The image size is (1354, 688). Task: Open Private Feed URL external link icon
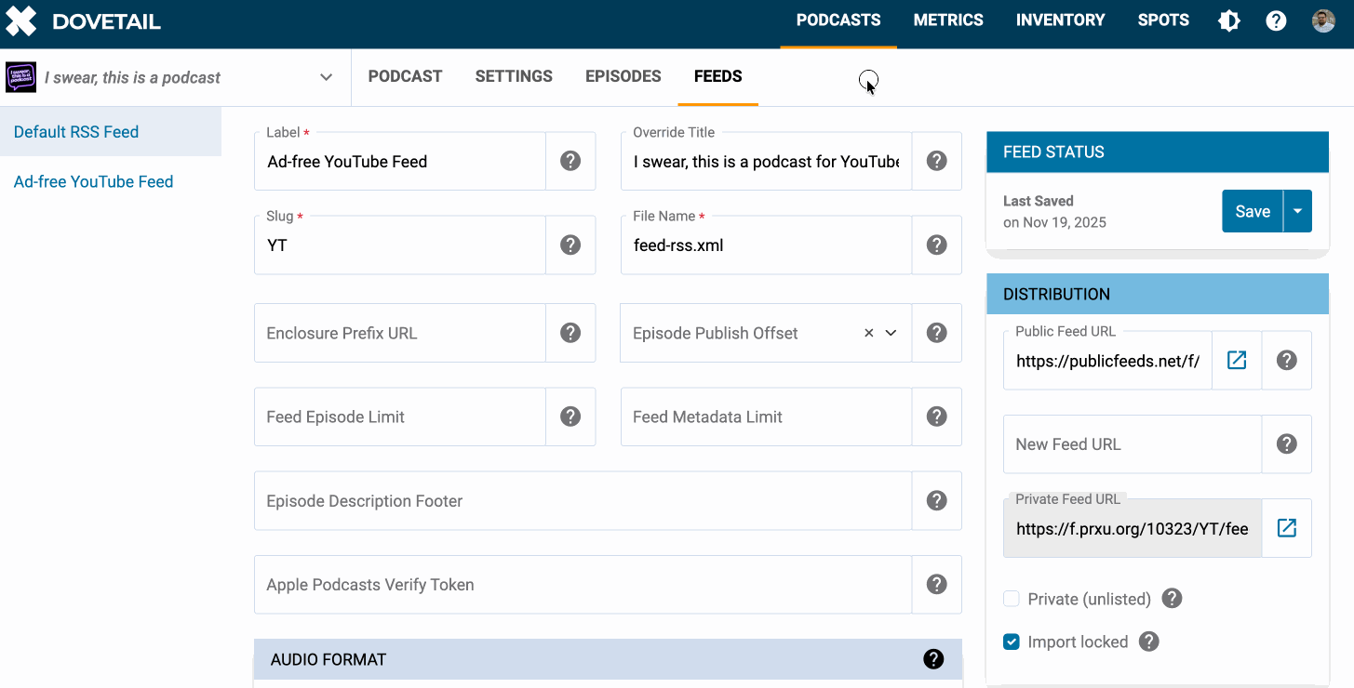(x=1286, y=528)
